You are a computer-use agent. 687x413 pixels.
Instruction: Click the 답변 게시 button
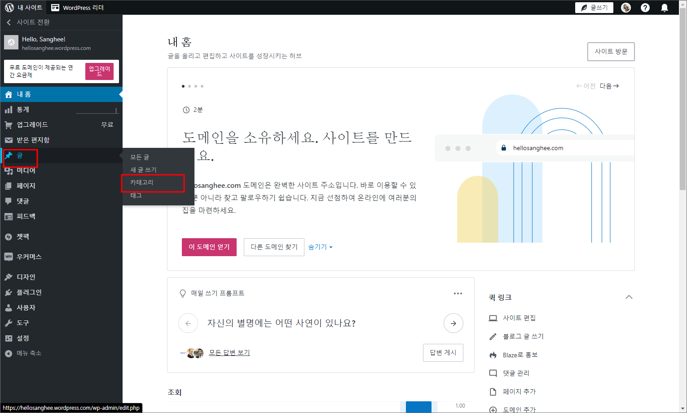coord(443,353)
